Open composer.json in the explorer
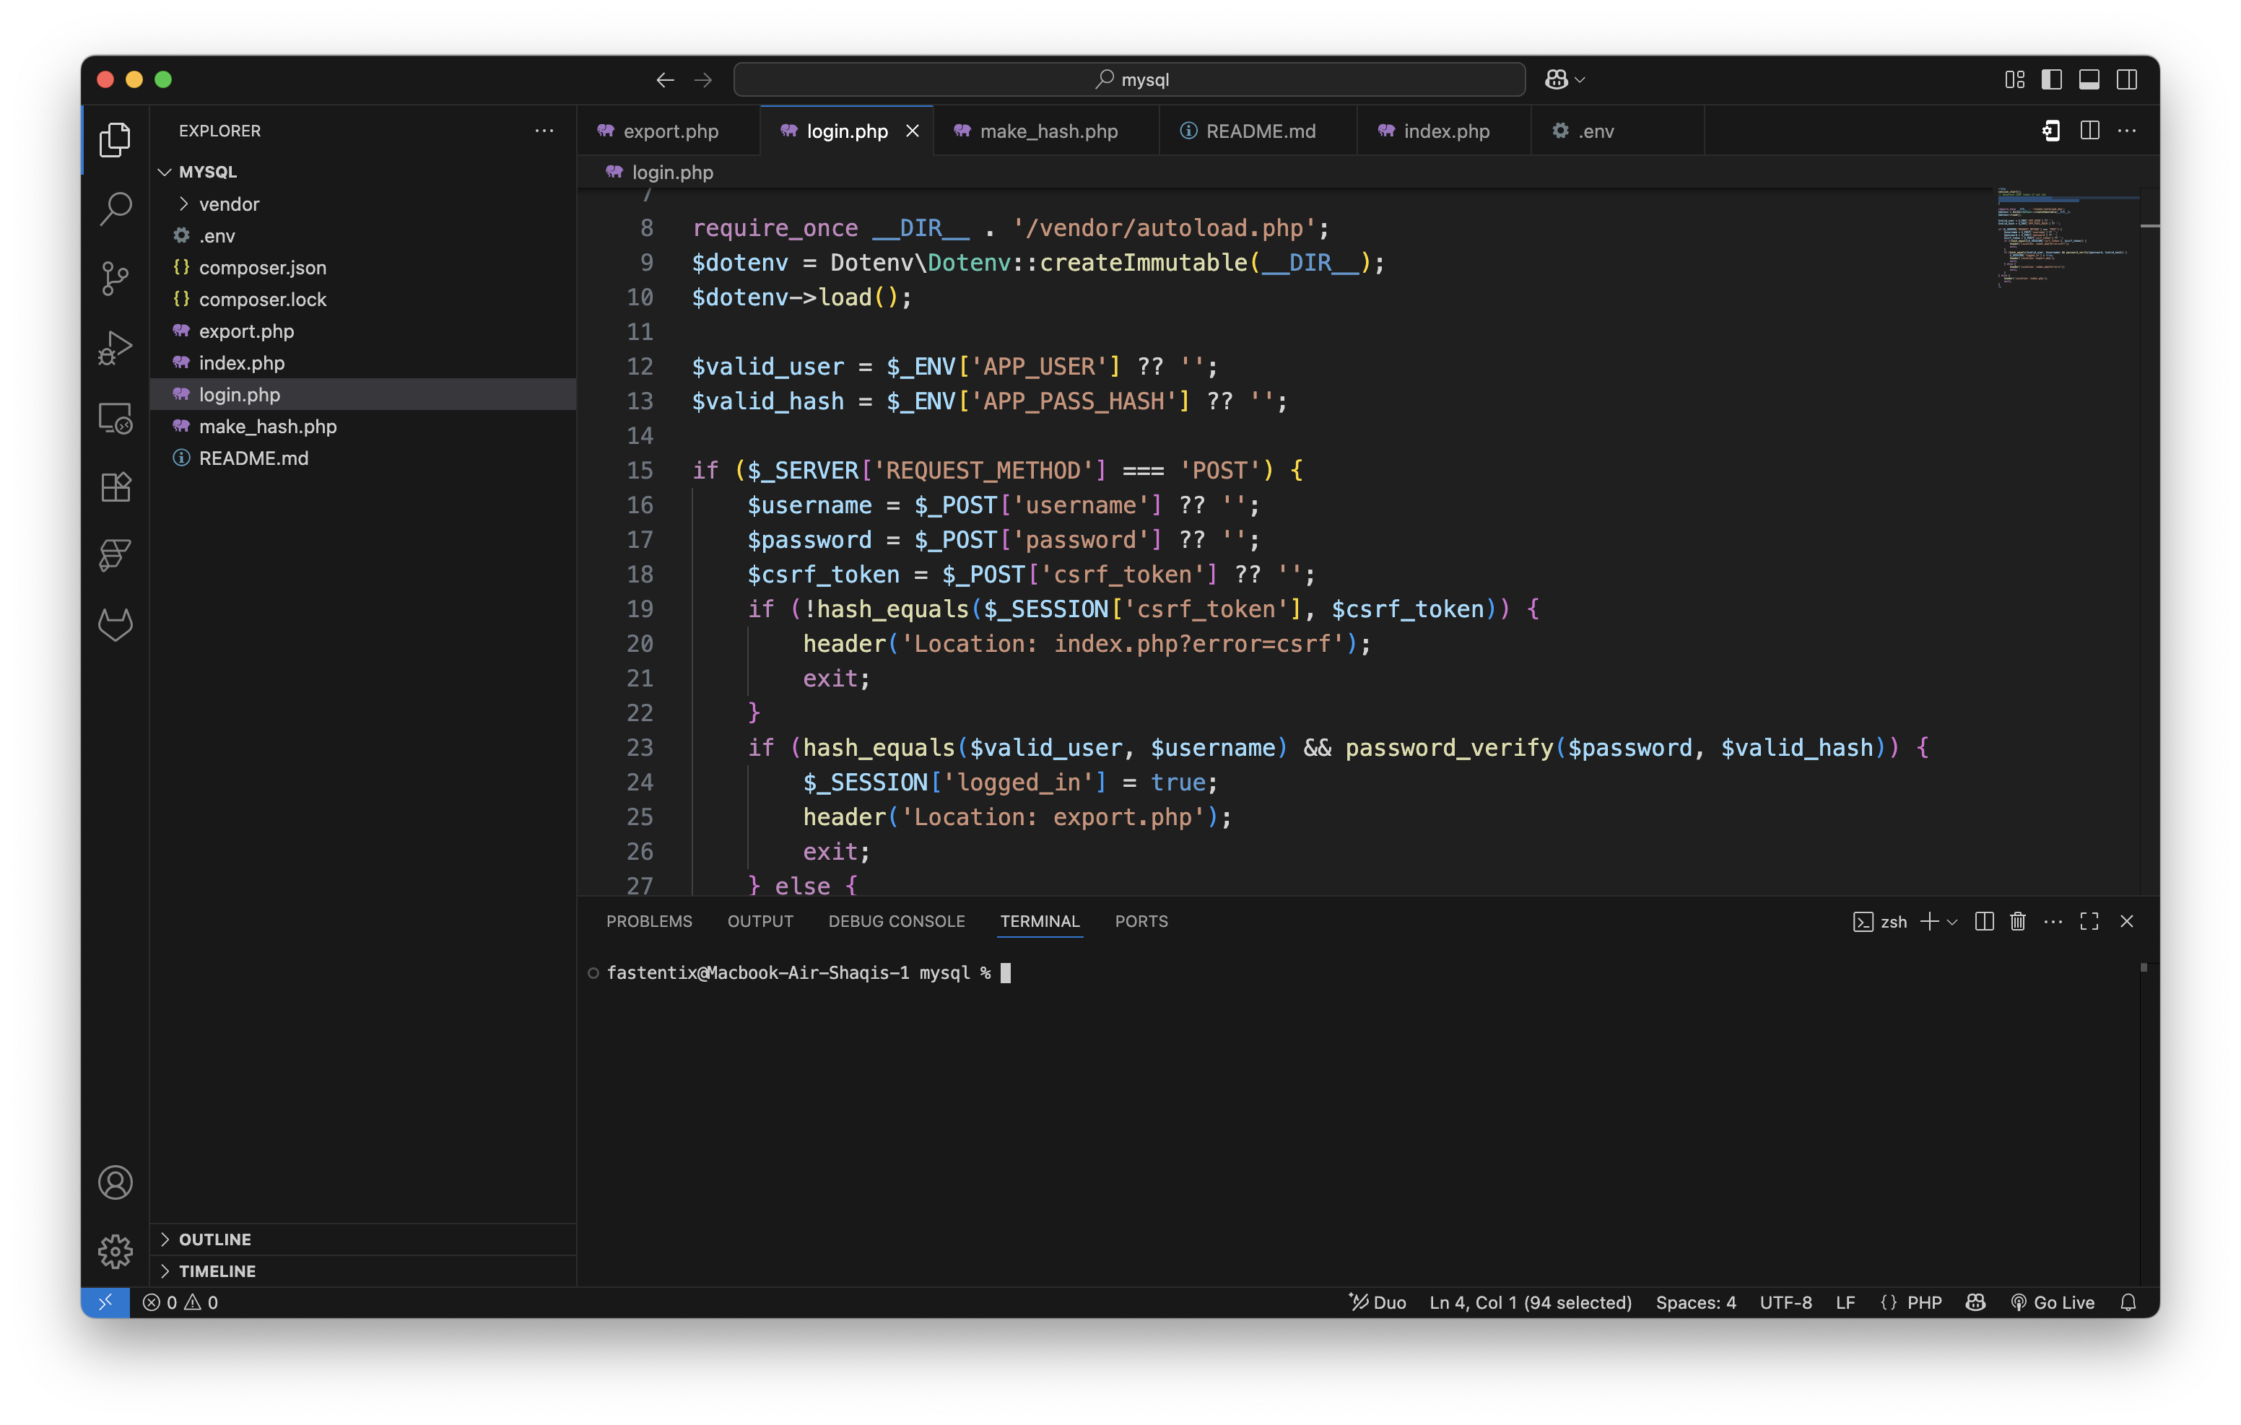The image size is (2241, 1425). (263, 267)
